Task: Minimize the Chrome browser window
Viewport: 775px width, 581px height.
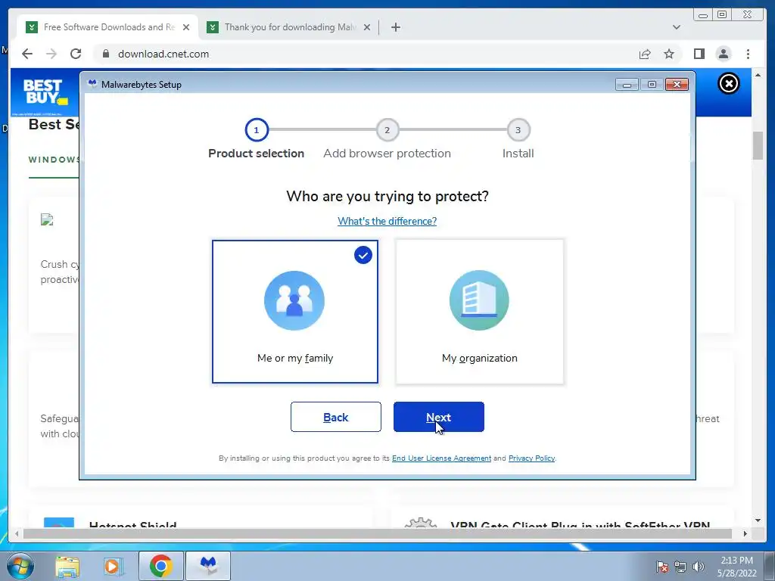Action: coord(703,15)
